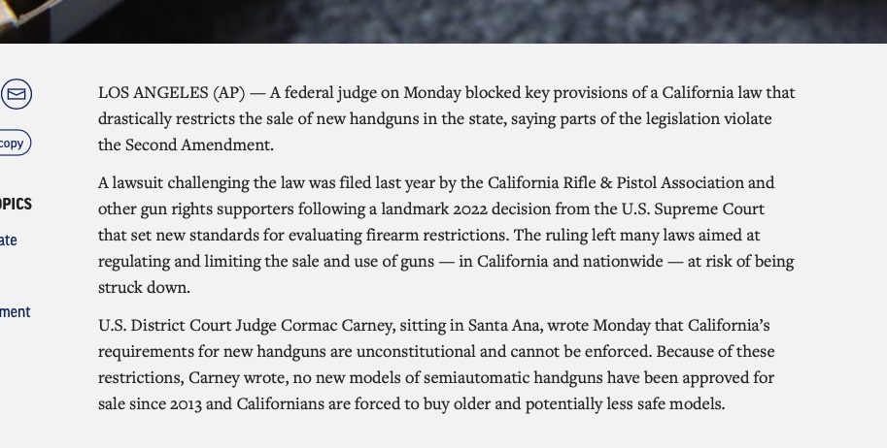Click the Topics sidebar heading
This screenshot has height=448, width=887.
tap(16, 204)
